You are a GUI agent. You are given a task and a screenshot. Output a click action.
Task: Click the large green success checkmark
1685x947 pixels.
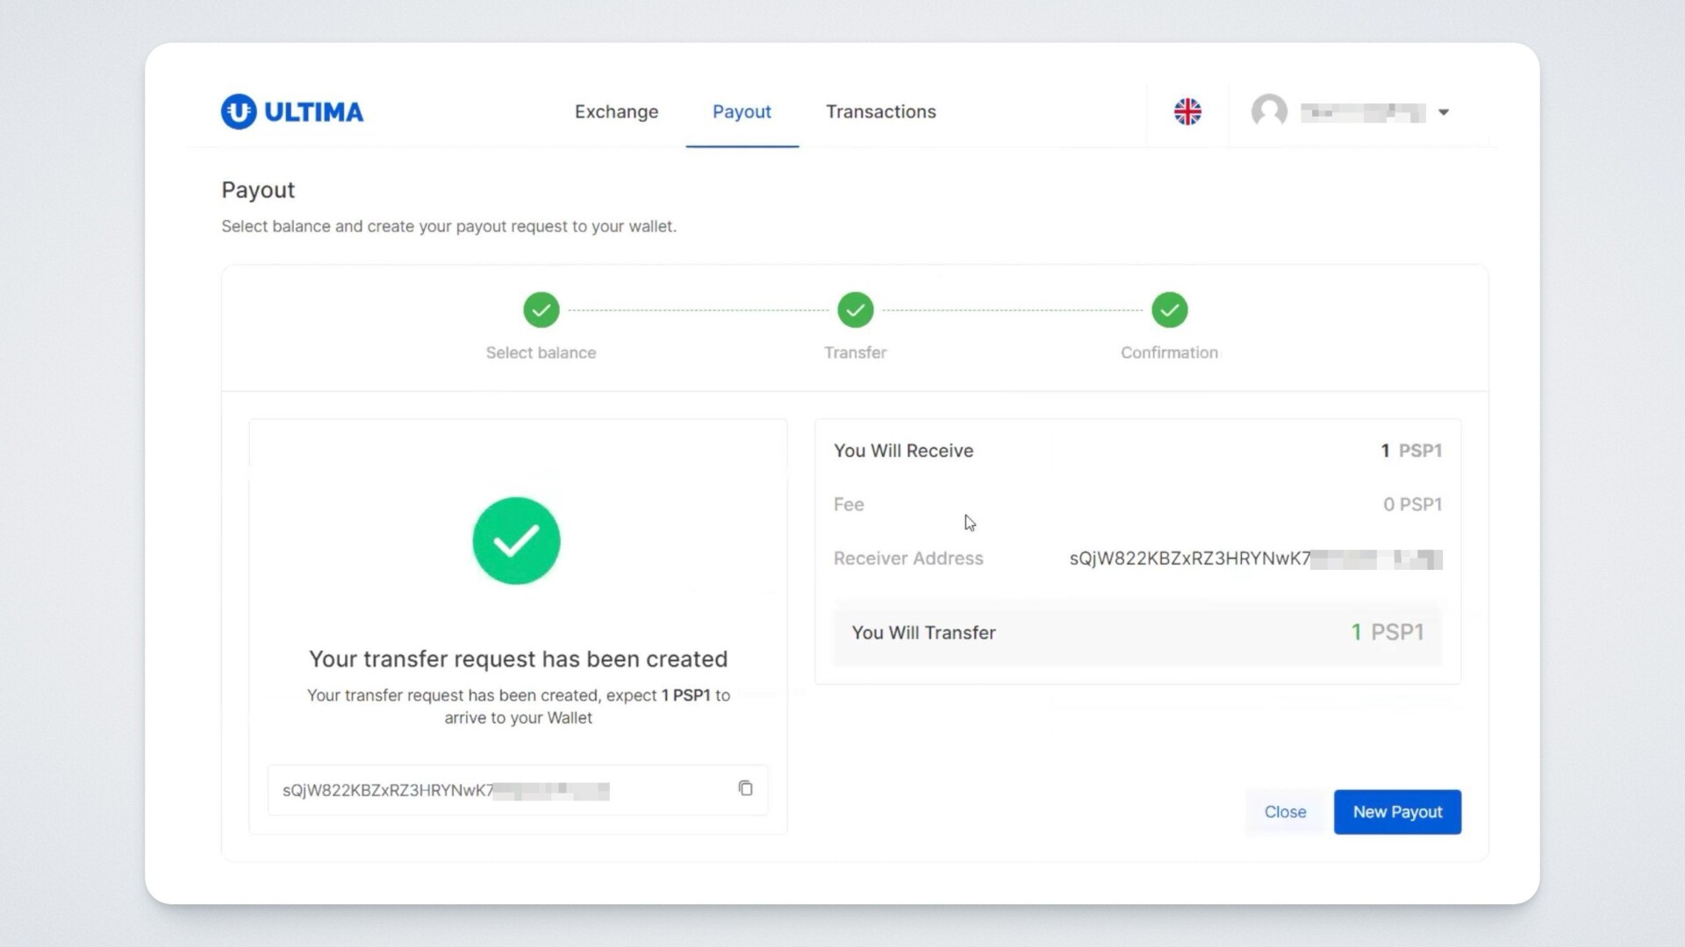pyautogui.click(x=516, y=541)
